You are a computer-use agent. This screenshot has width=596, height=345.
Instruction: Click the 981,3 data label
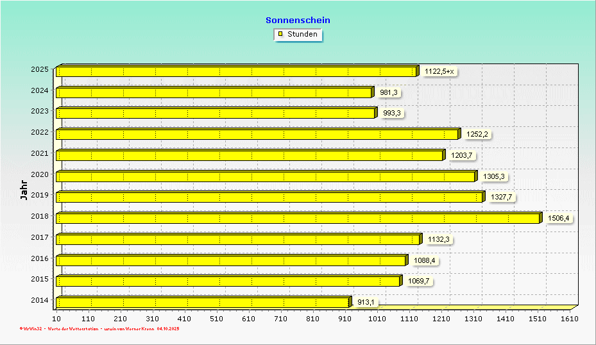pyautogui.click(x=388, y=92)
